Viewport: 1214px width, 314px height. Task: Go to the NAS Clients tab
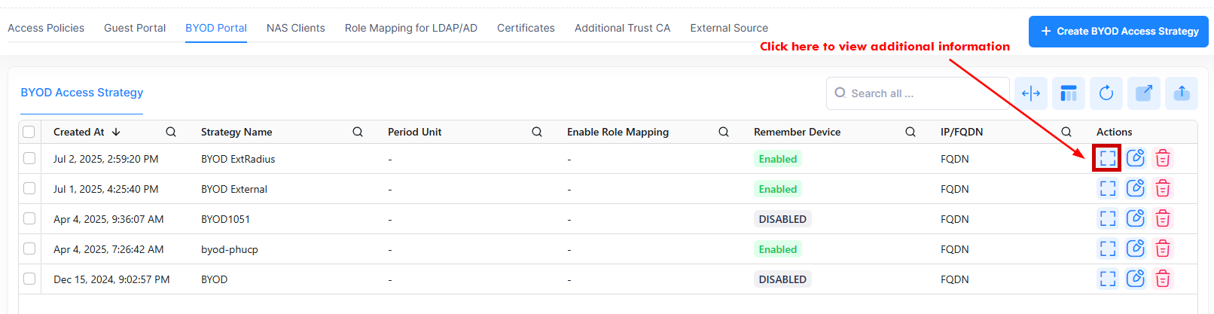tap(295, 28)
